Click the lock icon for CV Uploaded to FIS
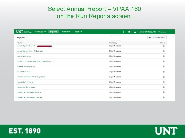185x138 pixels. 164,72
